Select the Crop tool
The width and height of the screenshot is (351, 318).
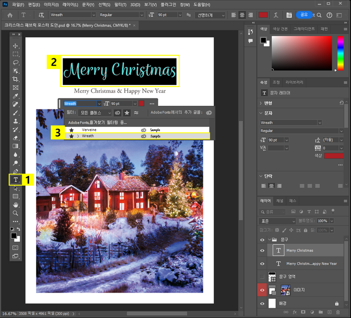(x=15, y=79)
